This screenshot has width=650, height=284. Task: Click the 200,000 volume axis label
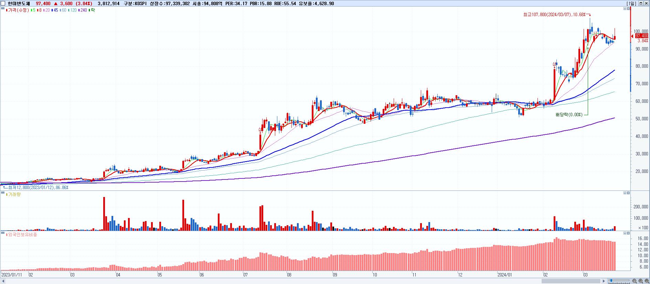(641, 207)
